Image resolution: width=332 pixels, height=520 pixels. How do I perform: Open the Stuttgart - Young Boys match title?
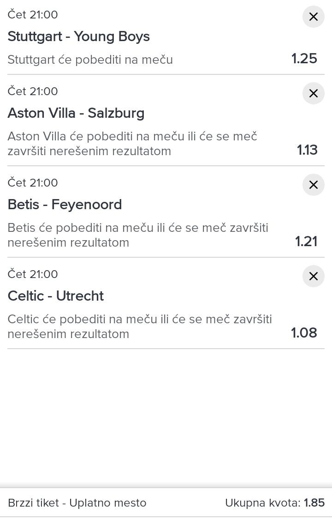pyautogui.click(x=79, y=36)
